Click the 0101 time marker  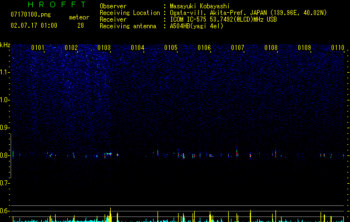tap(38, 48)
